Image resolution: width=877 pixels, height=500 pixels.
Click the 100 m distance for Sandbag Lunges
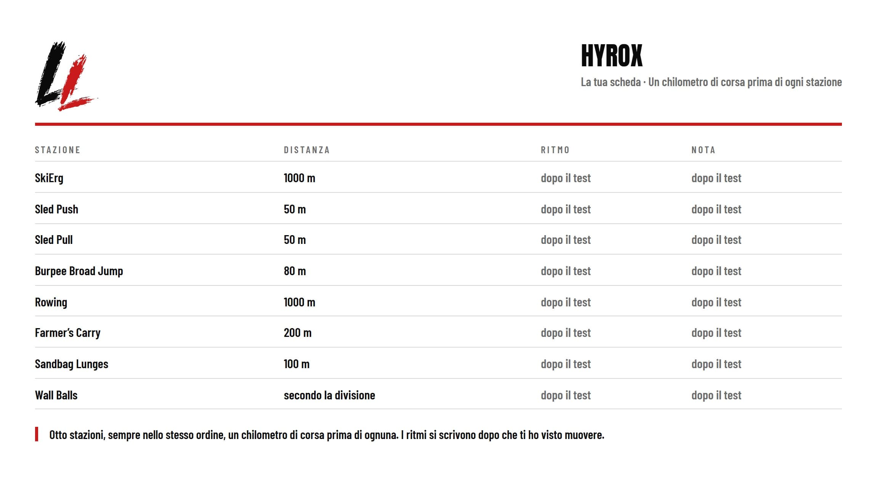(297, 364)
